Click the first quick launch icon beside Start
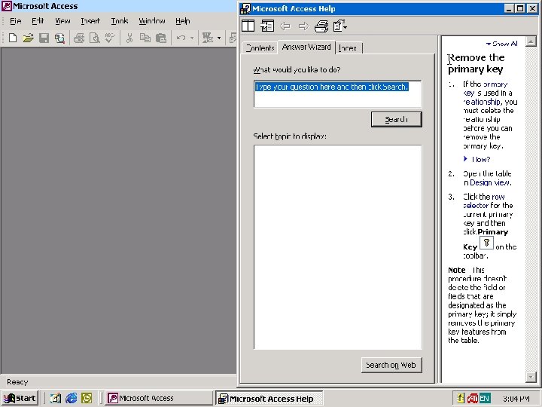 56,398
